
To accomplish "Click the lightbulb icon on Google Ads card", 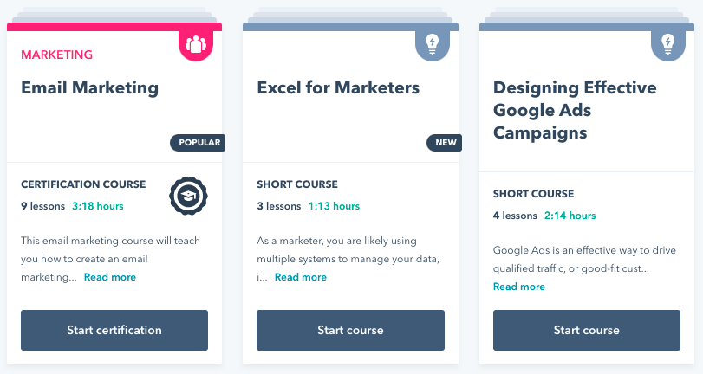I will [x=668, y=43].
